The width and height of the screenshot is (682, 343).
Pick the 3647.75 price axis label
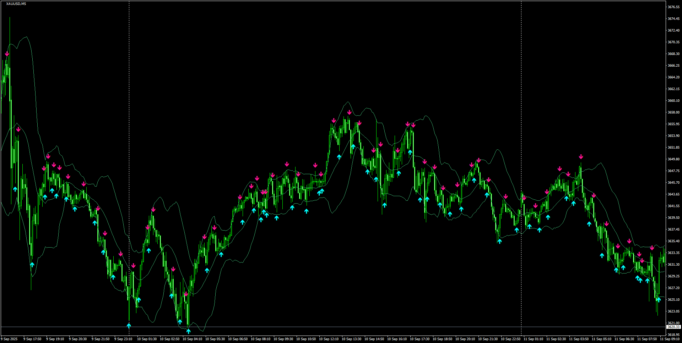(674, 171)
